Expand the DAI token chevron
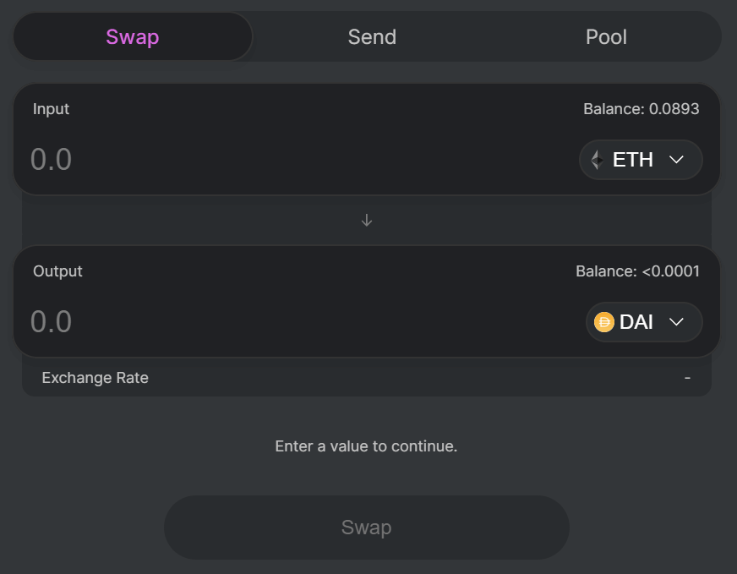Screen dimensions: 737x574 point(676,322)
